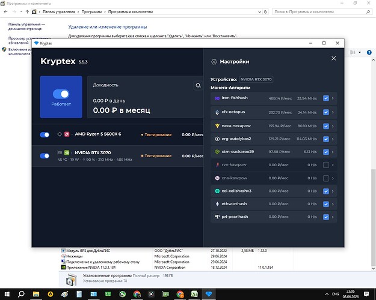376x300 pixels.
Task: Click the rvn-kawpow coin icon
Action: [217, 164]
